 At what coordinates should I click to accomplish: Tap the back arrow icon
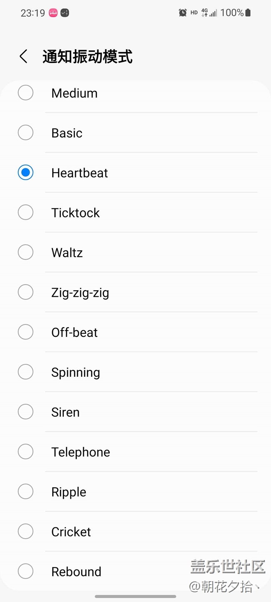click(24, 56)
